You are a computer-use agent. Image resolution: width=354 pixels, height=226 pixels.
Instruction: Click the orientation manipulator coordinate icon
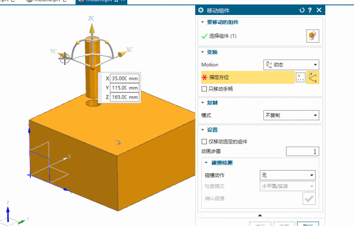(x=314, y=77)
